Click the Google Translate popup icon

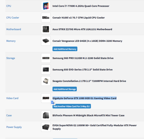click(53, 103)
